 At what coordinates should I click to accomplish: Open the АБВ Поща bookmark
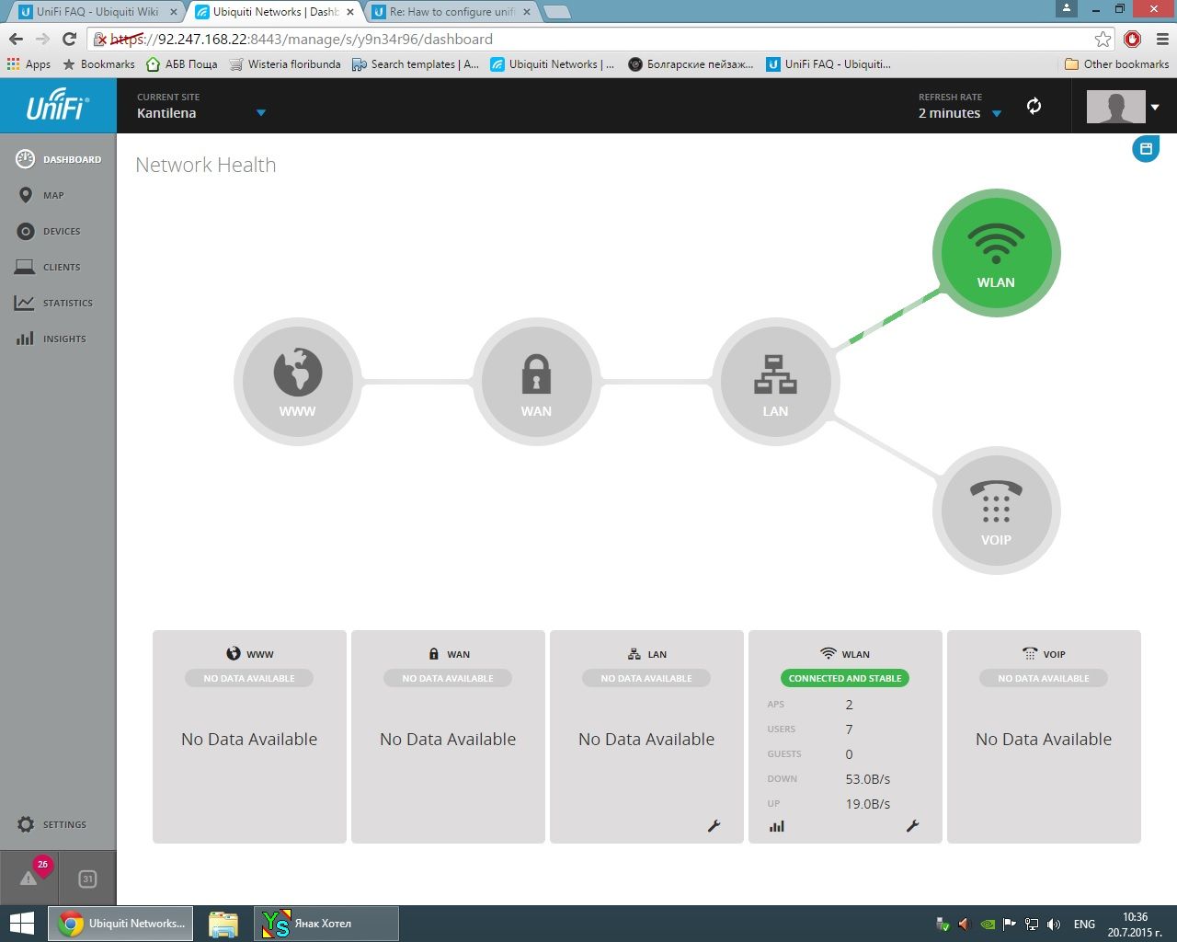point(182,64)
